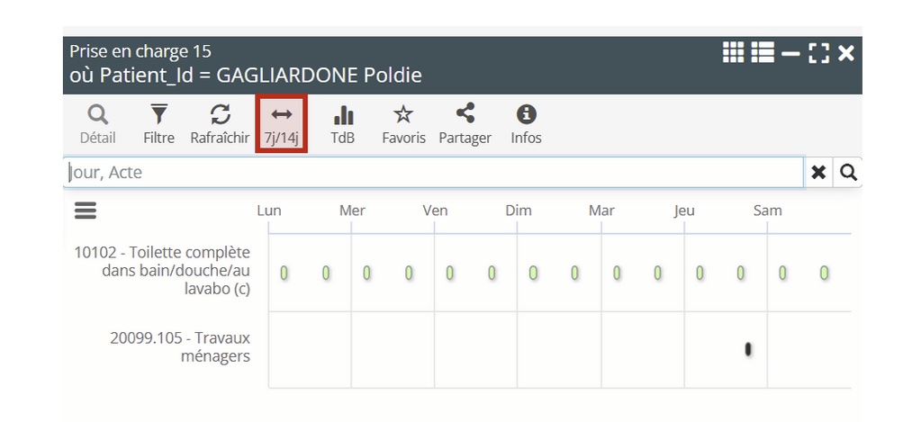This screenshot has height=422, width=912.
Task: Minimize the Prise en charge panel
Action: pos(790,53)
